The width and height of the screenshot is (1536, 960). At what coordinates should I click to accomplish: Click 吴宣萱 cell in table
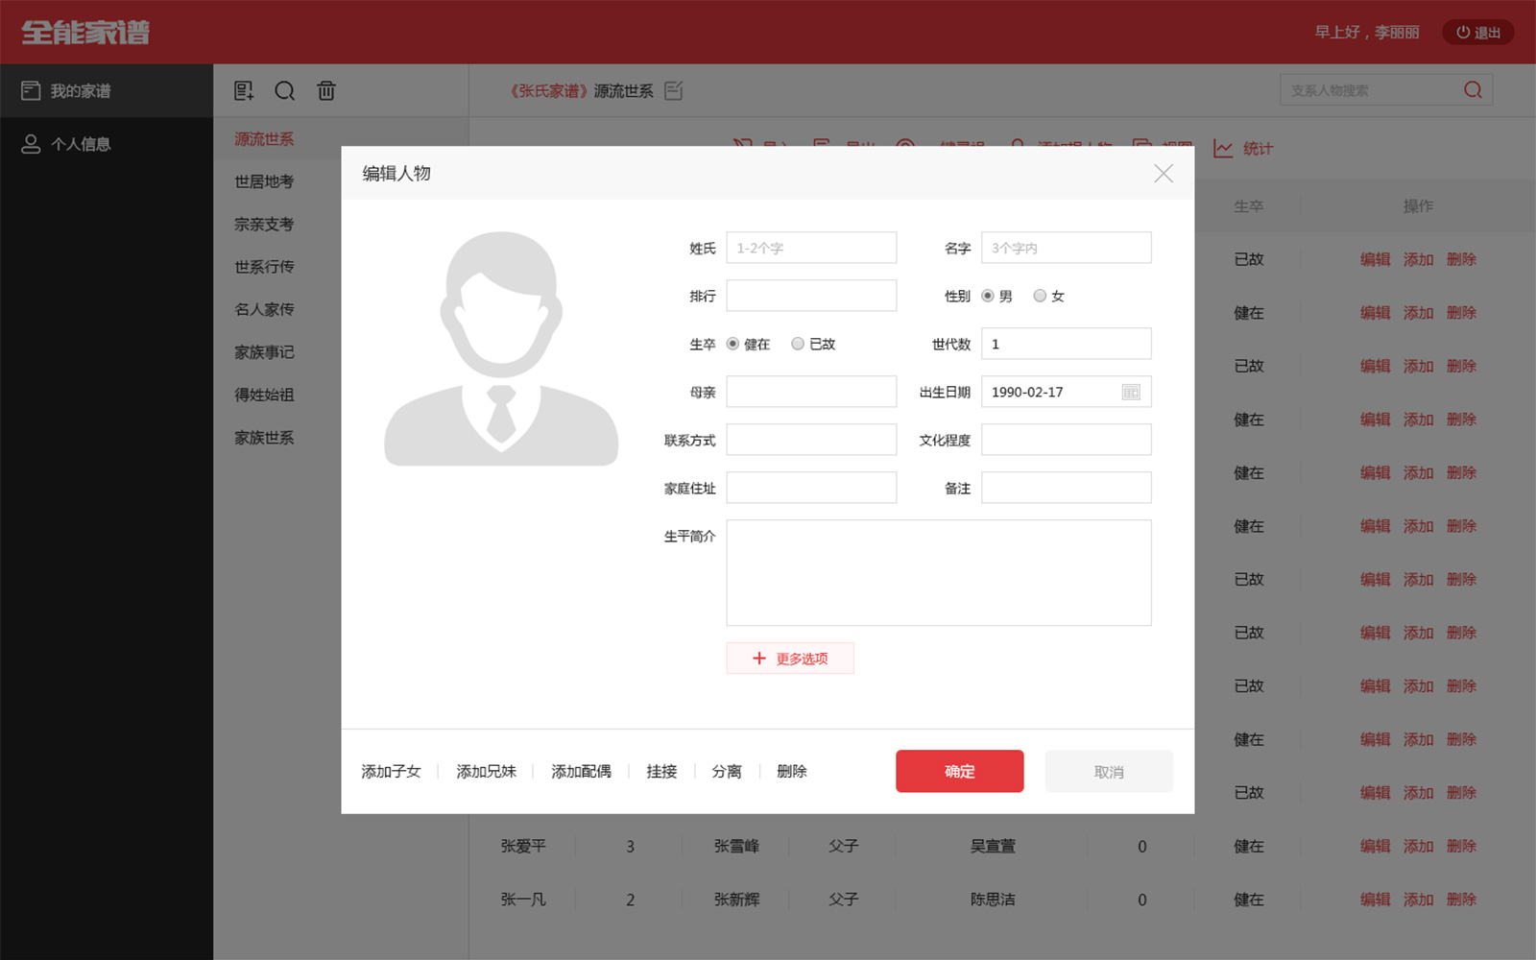(993, 846)
